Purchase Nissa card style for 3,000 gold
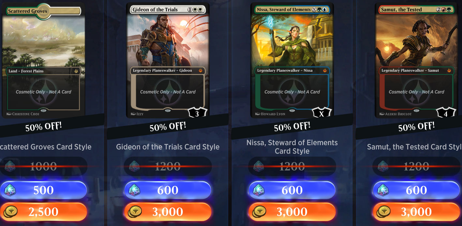The height and width of the screenshot is (226, 462). 292,212
